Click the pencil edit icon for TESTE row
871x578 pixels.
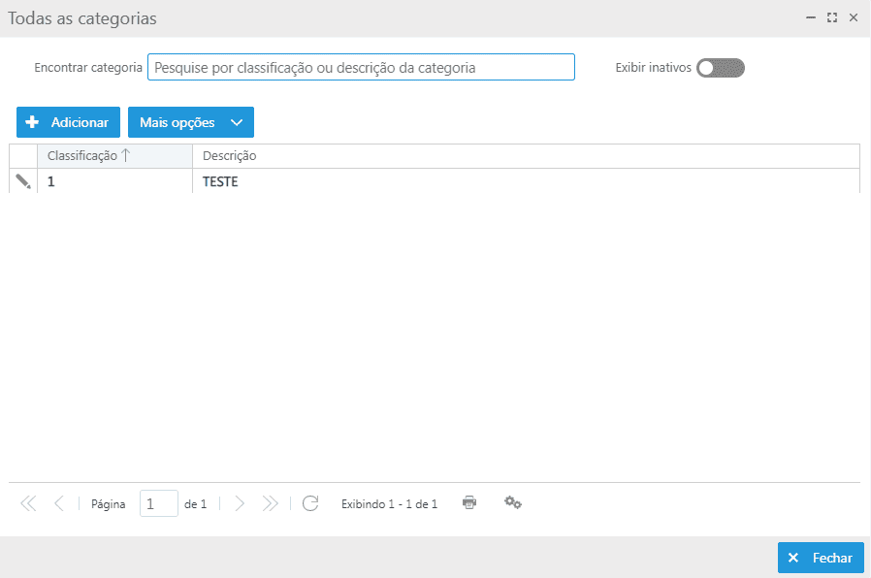23,181
